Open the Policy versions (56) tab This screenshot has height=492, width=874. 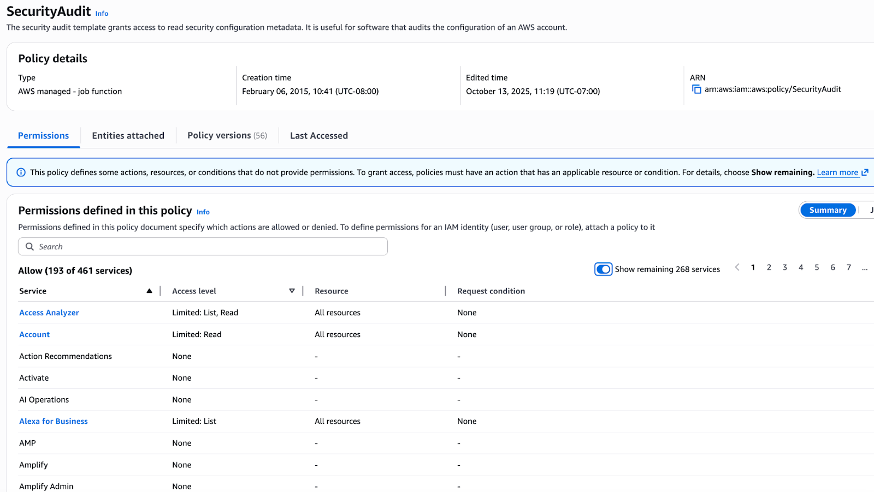pos(227,135)
